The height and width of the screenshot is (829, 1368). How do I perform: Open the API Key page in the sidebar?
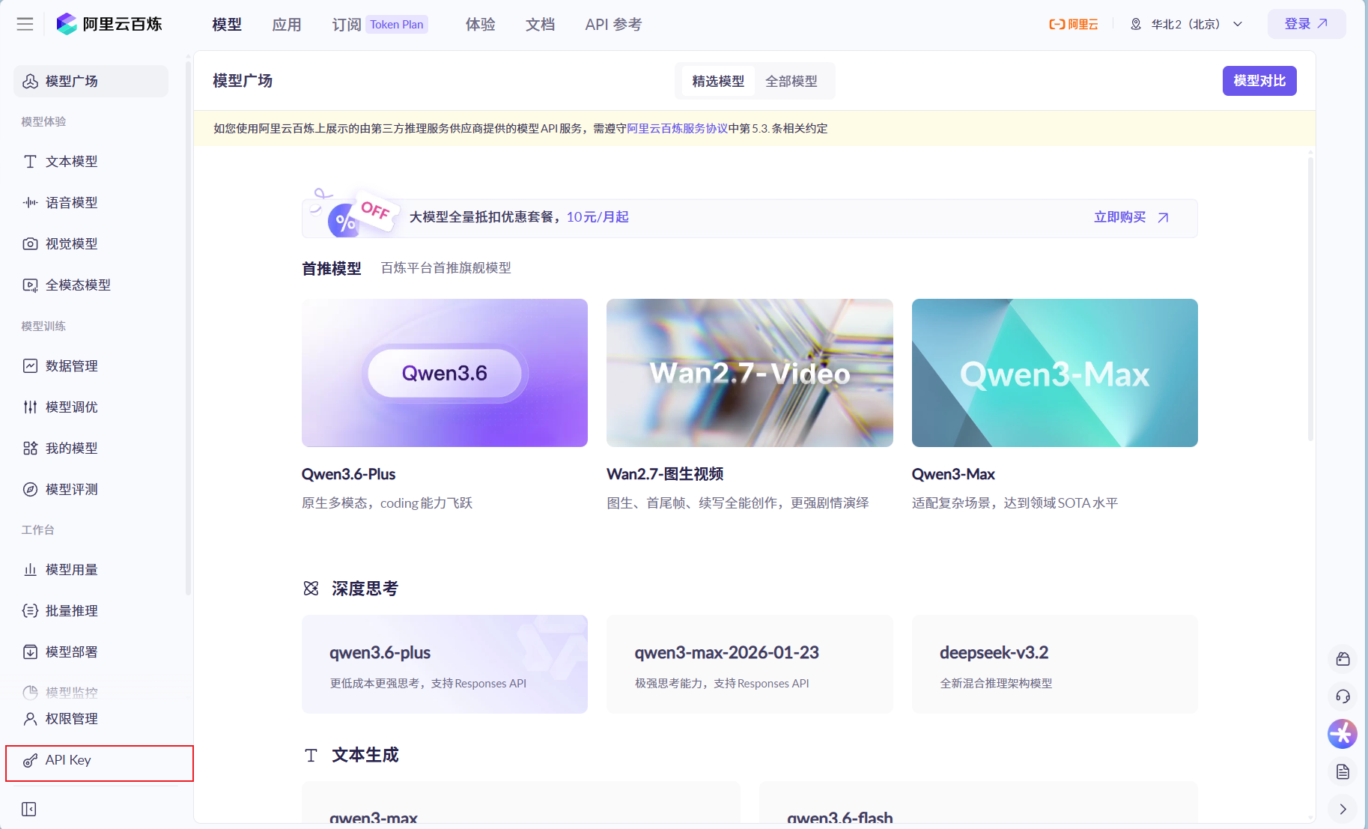click(67, 760)
